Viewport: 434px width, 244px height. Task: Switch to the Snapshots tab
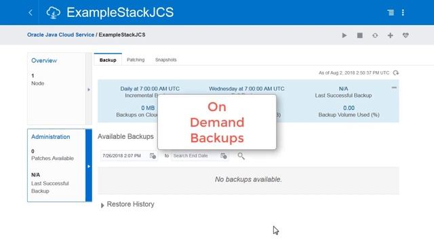pos(165,60)
